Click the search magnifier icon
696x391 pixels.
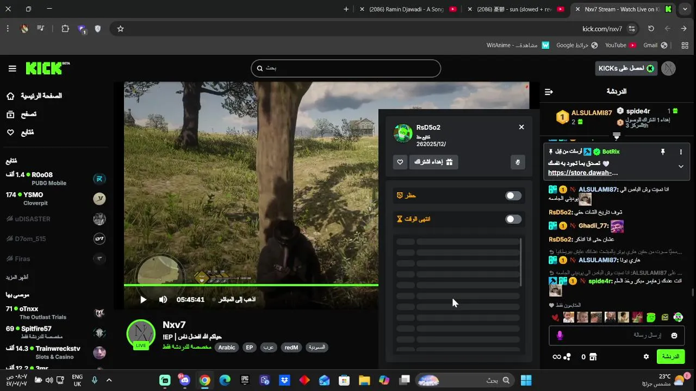[260, 68]
